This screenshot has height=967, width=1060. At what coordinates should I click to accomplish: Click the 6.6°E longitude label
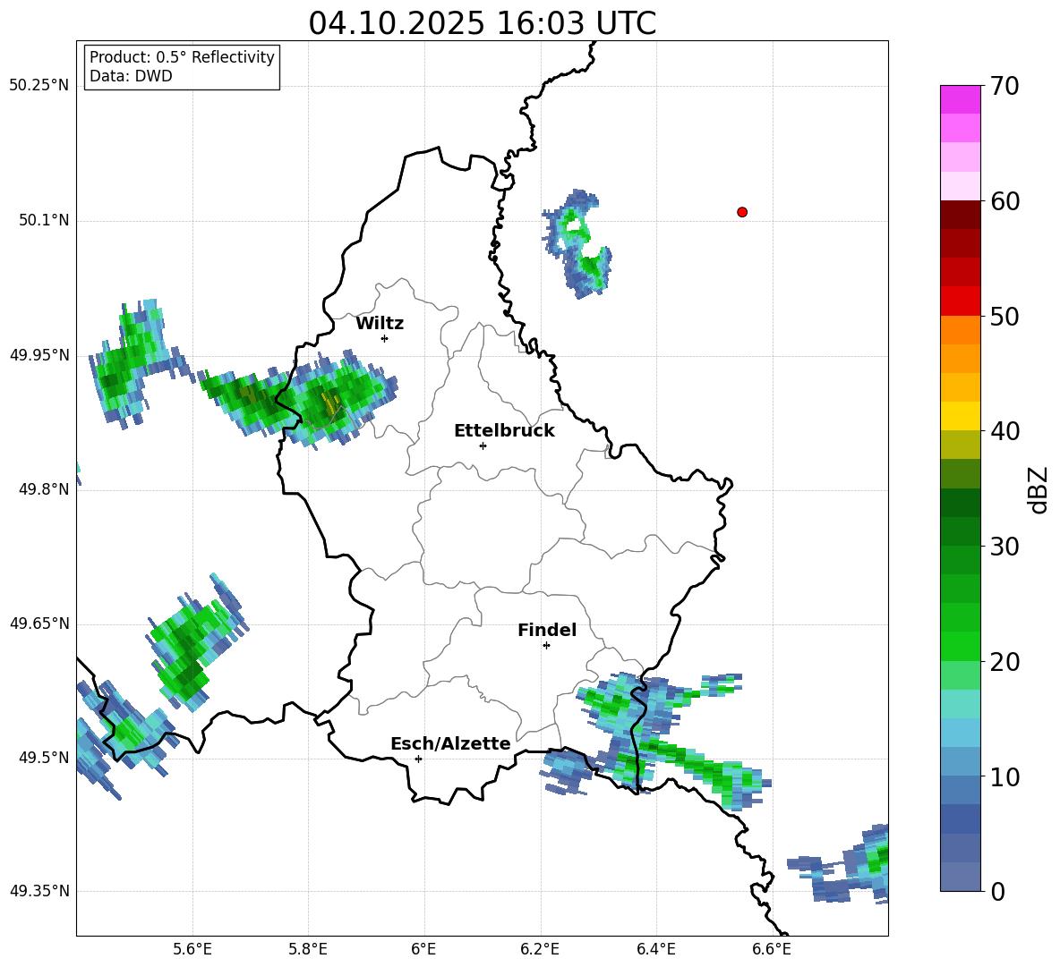coord(772,949)
